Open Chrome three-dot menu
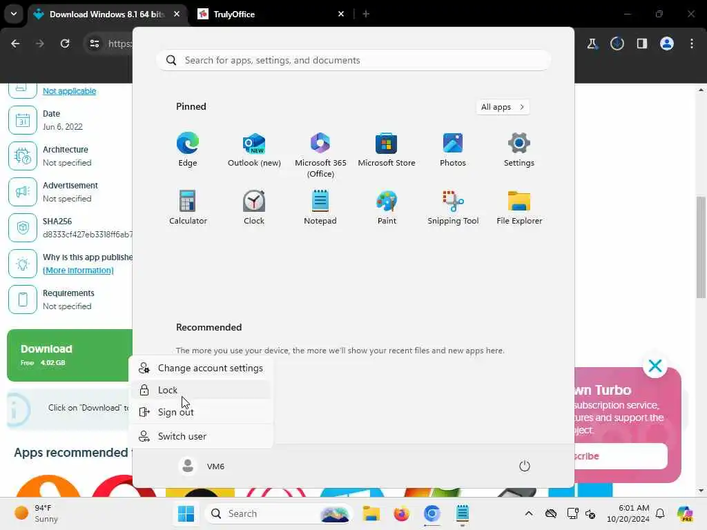Image resolution: width=707 pixels, height=530 pixels. click(692, 43)
